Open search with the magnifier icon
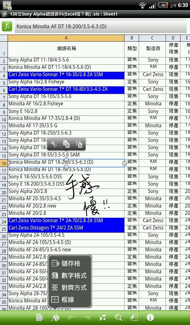The height and width of the screenshot is (325, 190). point(119,317)
